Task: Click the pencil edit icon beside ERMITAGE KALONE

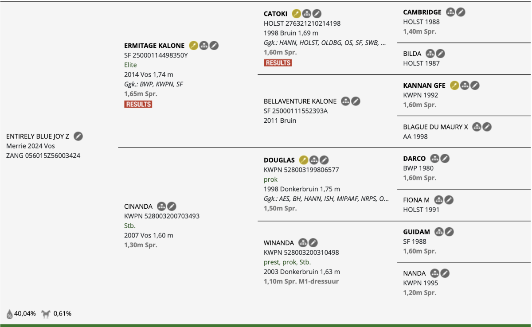Action: (214, 45)
